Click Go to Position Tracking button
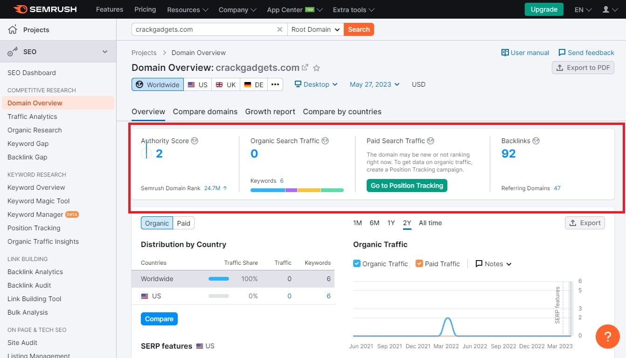Viewport: 626px width, 358px height. click(x=407, y=186)
